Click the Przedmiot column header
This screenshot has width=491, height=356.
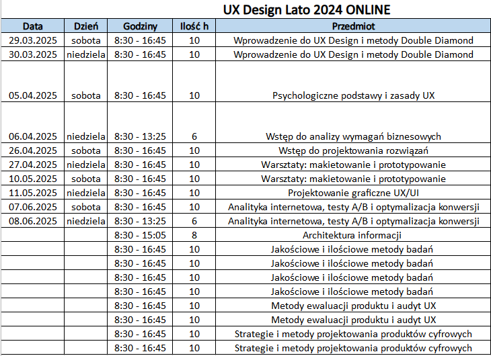pos(353,26)
